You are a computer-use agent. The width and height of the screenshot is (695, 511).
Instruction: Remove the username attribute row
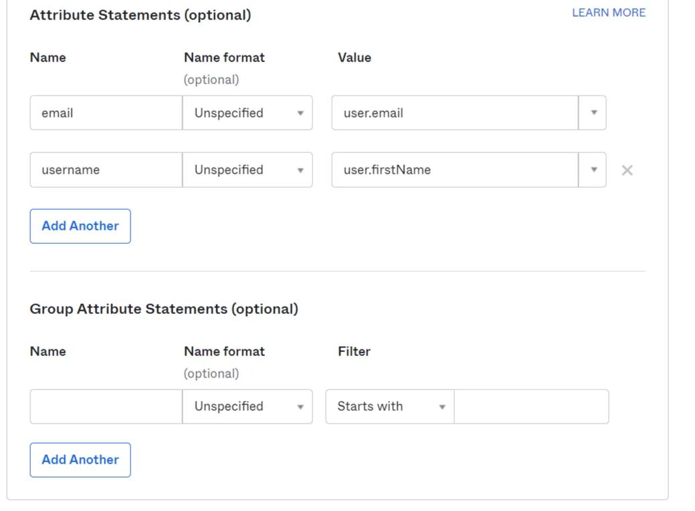pyautogui.click(x=627, y=170)
